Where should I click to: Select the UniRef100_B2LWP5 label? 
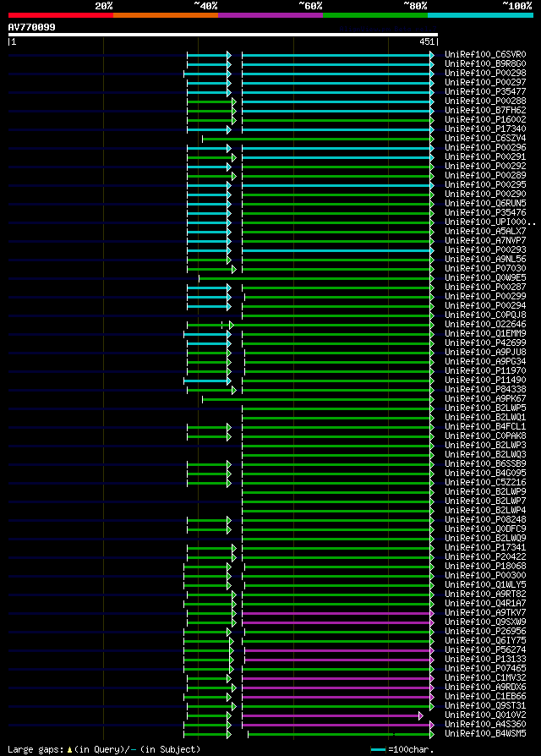(x=485, y=408)
